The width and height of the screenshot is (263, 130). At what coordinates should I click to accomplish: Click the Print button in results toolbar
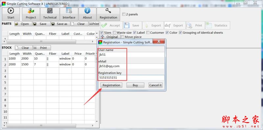[x=196, y=26]
